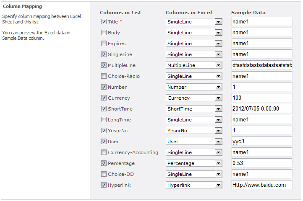Open the dropdown in the Choice-DD row
The image size is (303, 201).
coord(194,174)
